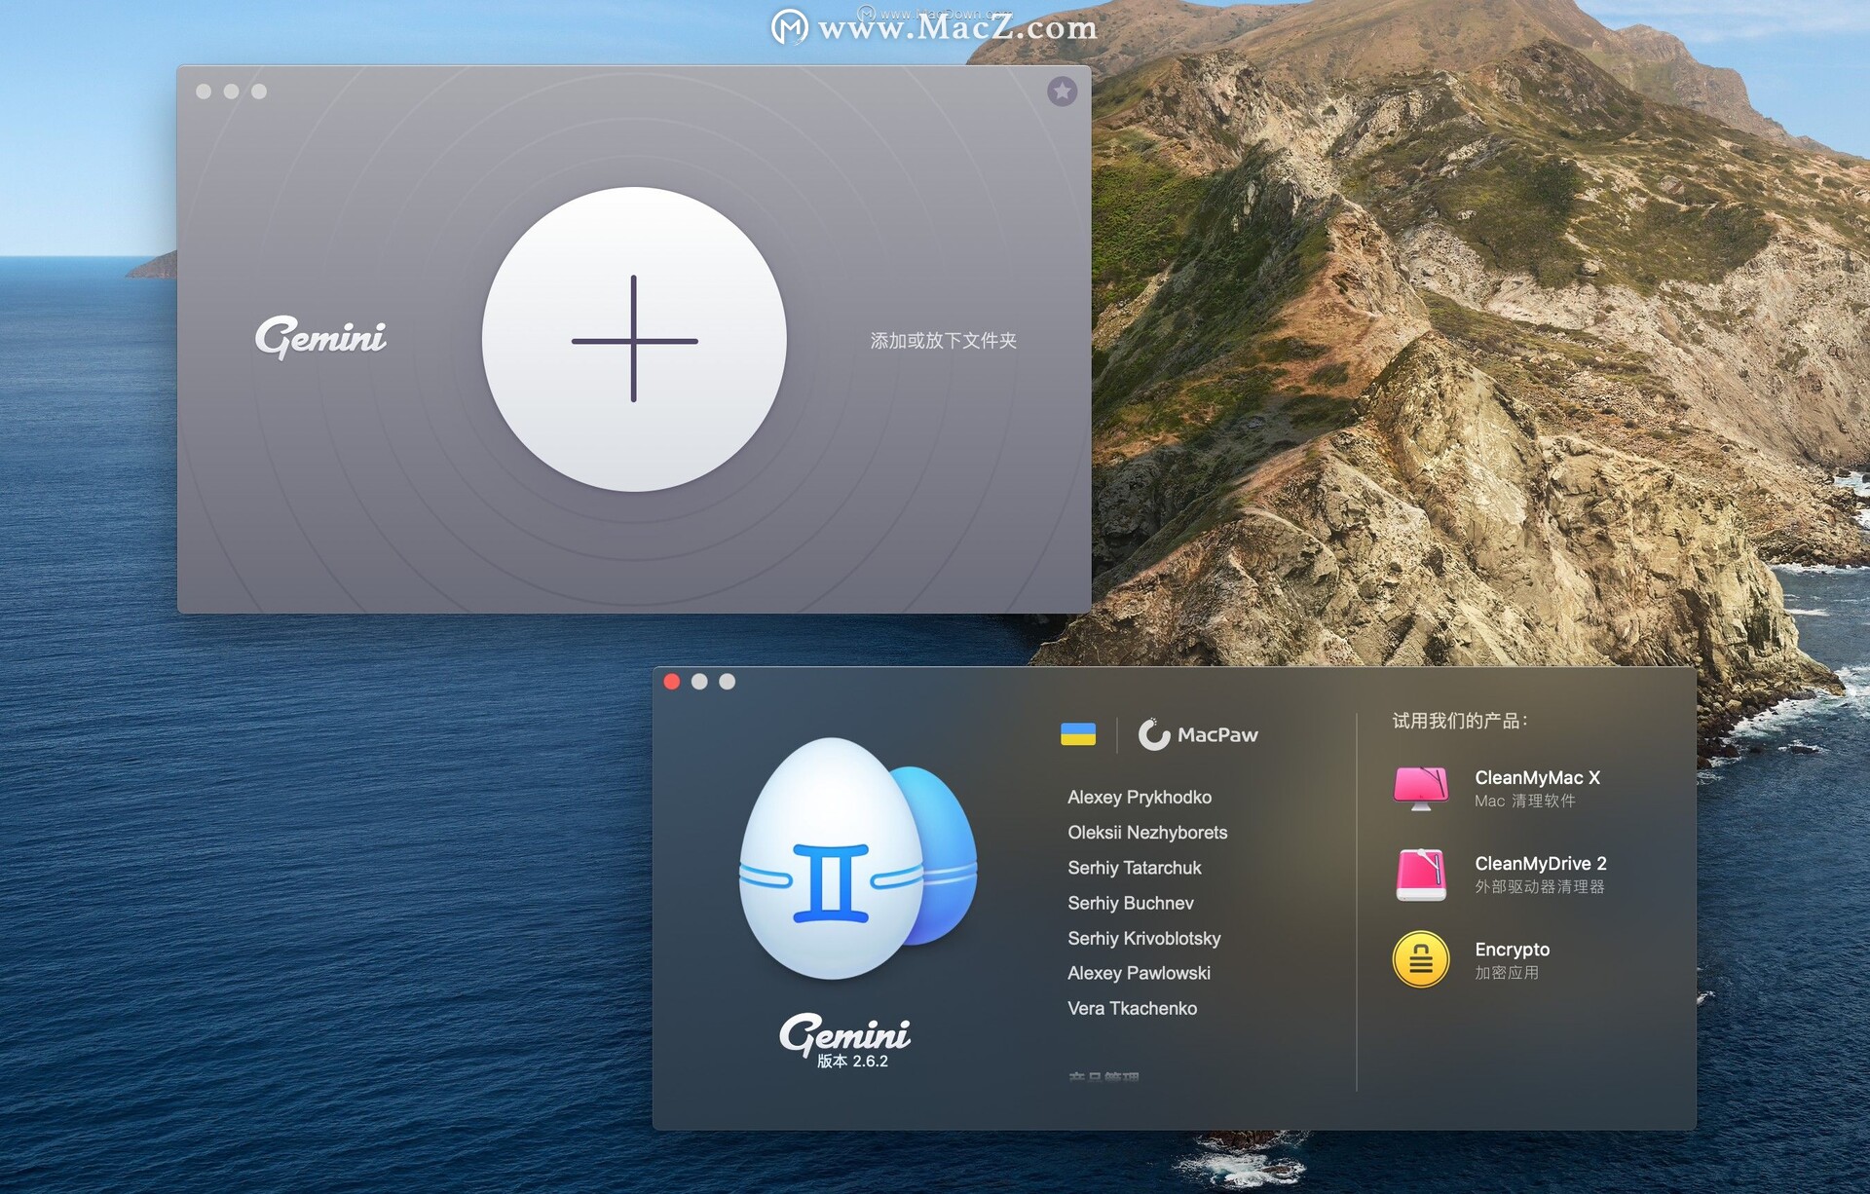
Task: Click '加密应用' subtitle under Encrypto
Action: 1507,972
